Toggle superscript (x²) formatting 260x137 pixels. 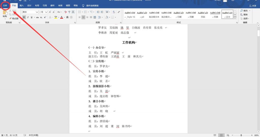click(x=45, y=17)
